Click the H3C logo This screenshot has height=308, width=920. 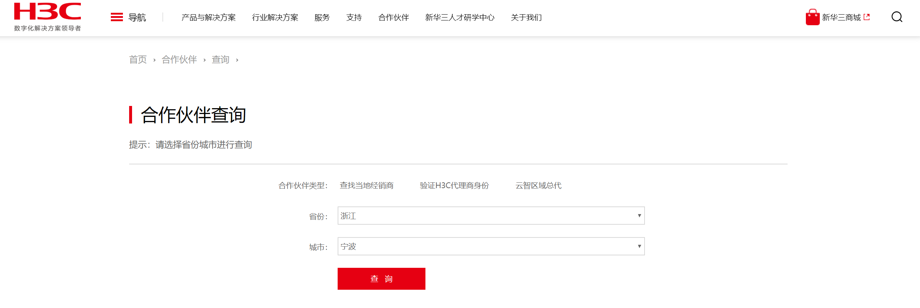click(48, 11)
